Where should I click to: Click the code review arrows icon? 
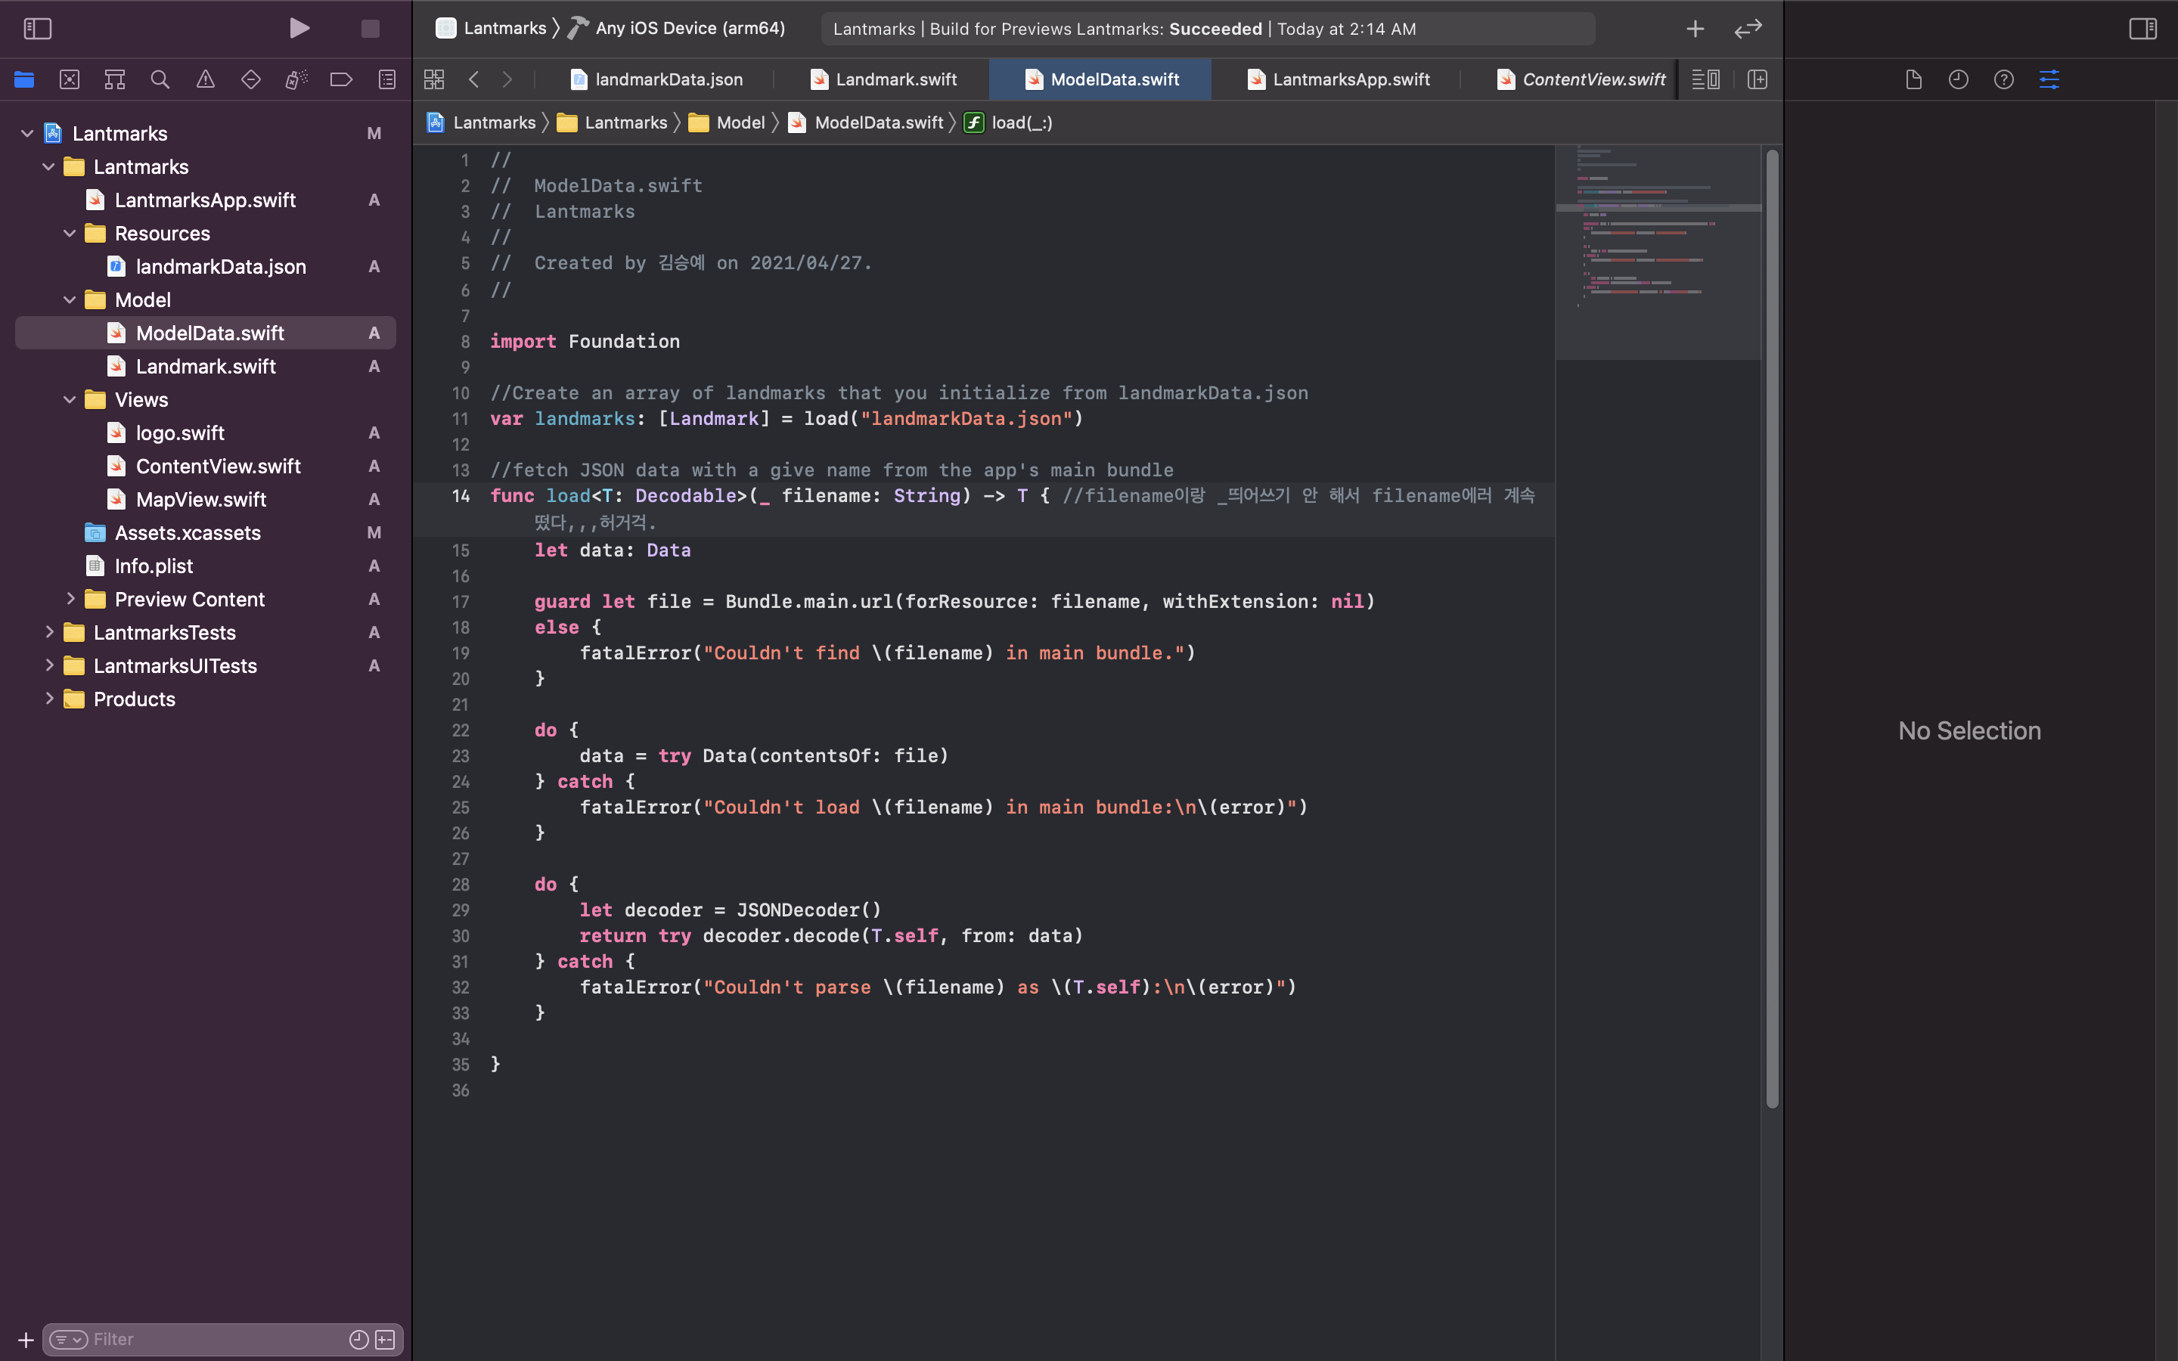coord(1748,29)
